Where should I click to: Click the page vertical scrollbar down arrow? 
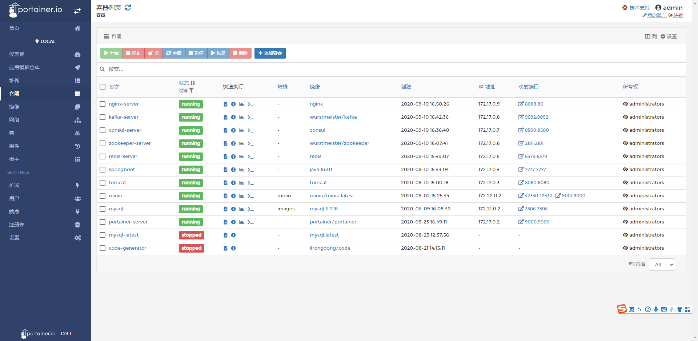695,338
